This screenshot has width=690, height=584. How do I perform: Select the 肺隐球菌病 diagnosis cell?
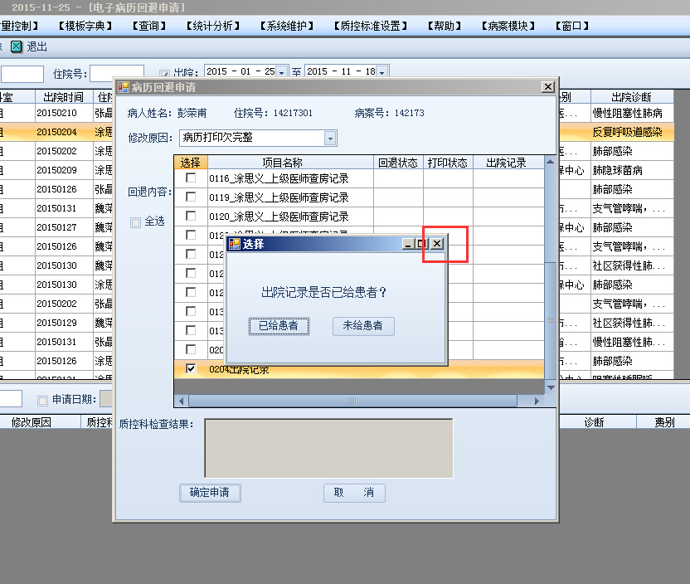(x=631, y=170)
